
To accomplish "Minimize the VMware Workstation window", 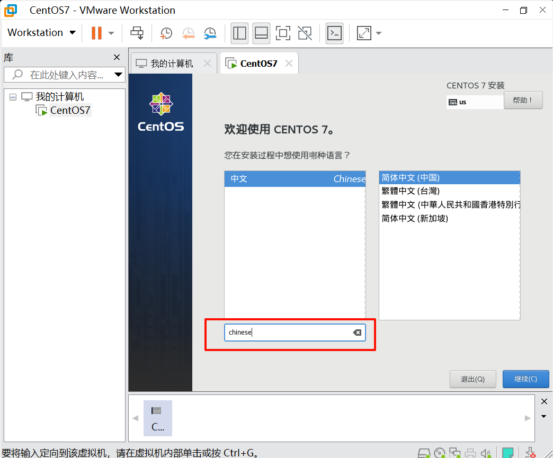I will 505,10.
